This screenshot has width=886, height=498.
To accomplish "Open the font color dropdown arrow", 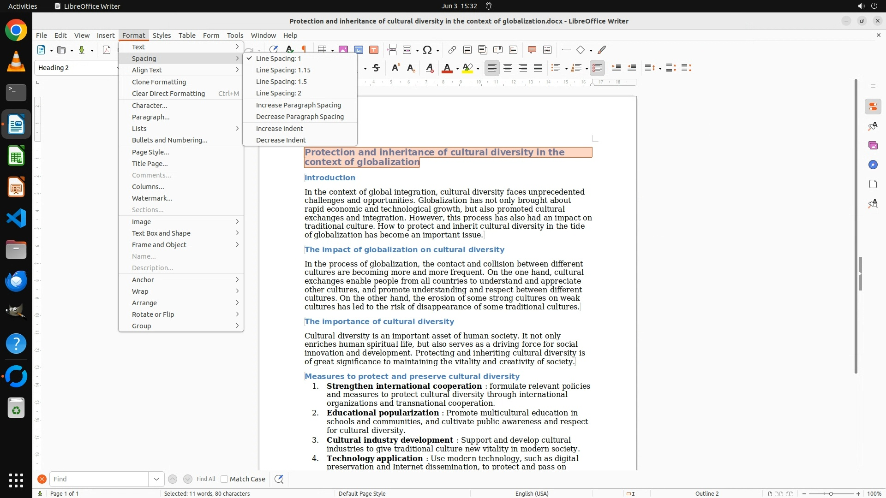I will point(457,69).
